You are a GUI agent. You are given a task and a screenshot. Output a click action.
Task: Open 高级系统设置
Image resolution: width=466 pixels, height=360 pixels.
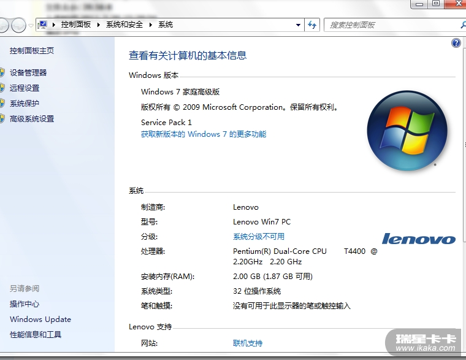click(32, 119)
